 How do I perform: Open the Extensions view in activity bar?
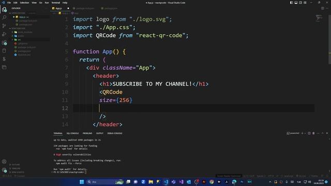point(4,42)
